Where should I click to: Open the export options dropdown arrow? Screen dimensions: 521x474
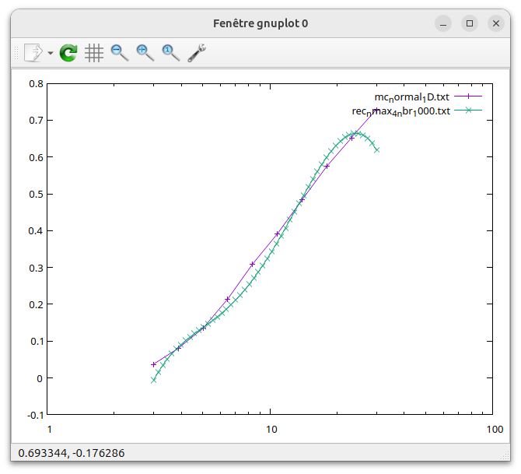click(x=51, y=53)
